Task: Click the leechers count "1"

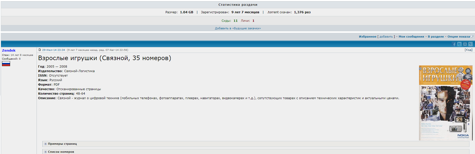Action: click(x=254, y=21)
